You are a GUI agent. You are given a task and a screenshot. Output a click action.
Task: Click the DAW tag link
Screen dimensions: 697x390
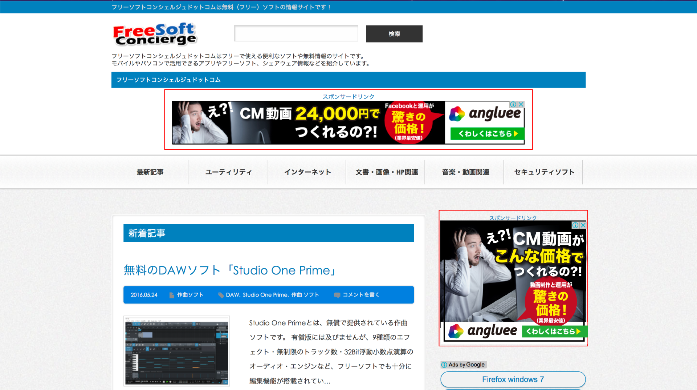[x=232, y=295]
